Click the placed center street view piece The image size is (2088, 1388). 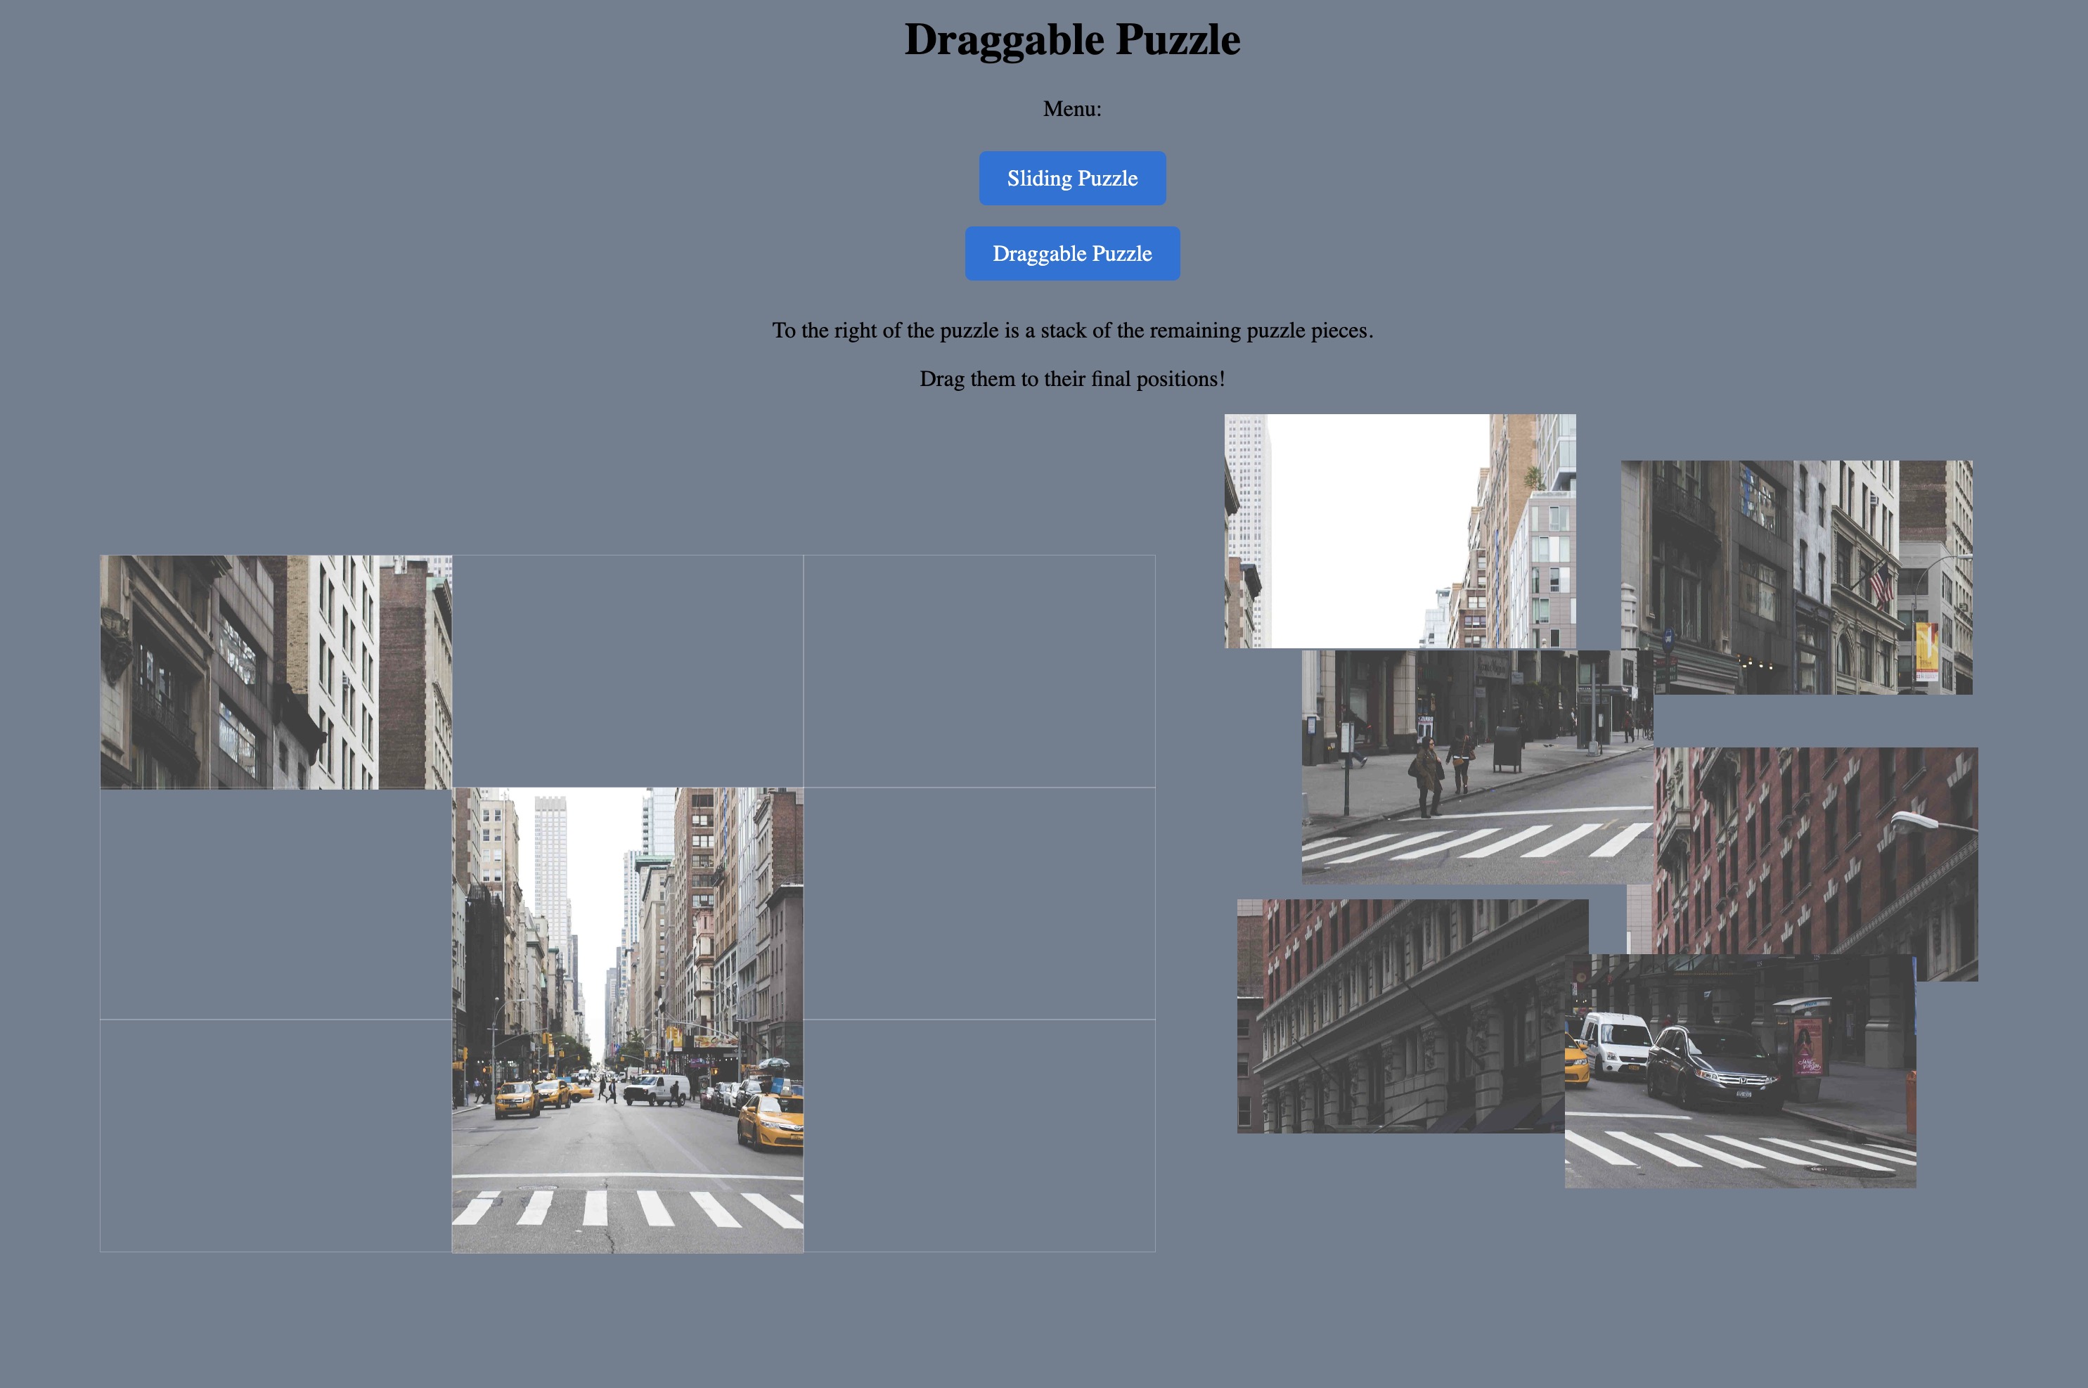628,903
